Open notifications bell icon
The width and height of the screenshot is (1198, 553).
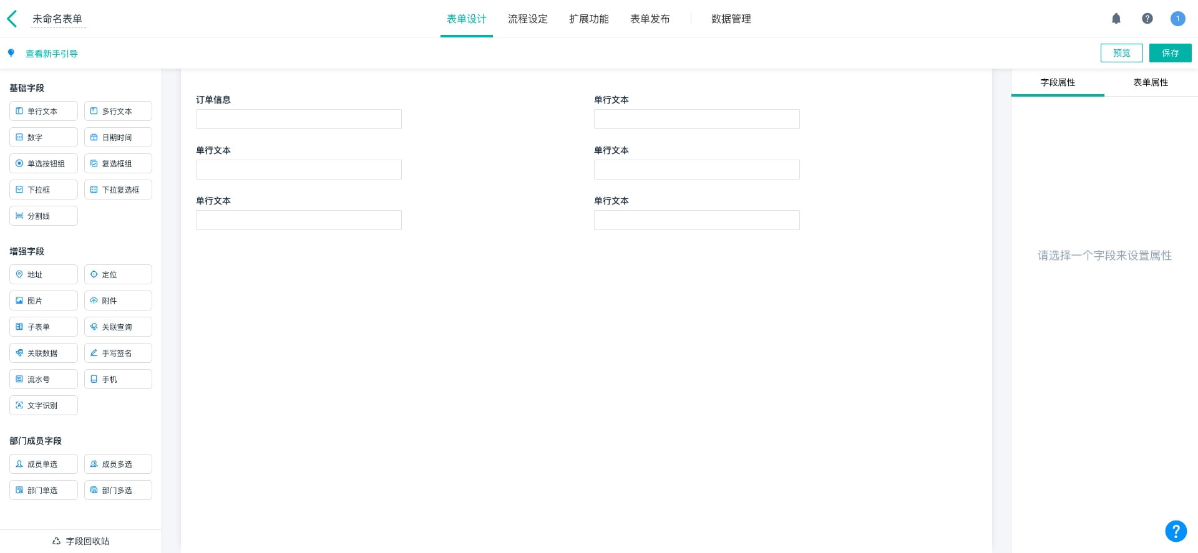[1116, 19]
